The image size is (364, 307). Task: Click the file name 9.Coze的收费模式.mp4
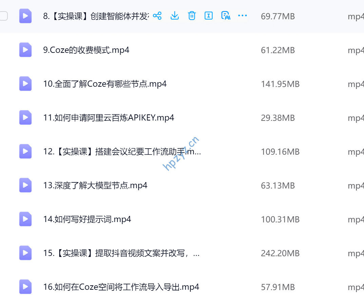(x=86, y=50)
